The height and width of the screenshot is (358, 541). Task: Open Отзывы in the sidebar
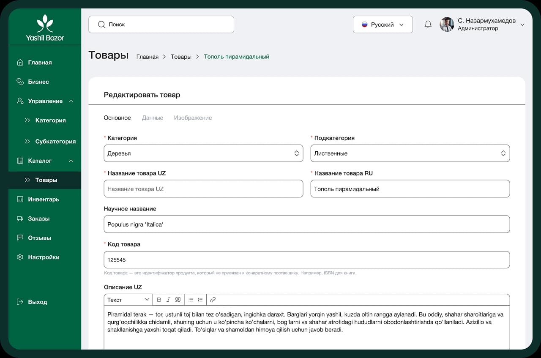(x=40, y=238)
